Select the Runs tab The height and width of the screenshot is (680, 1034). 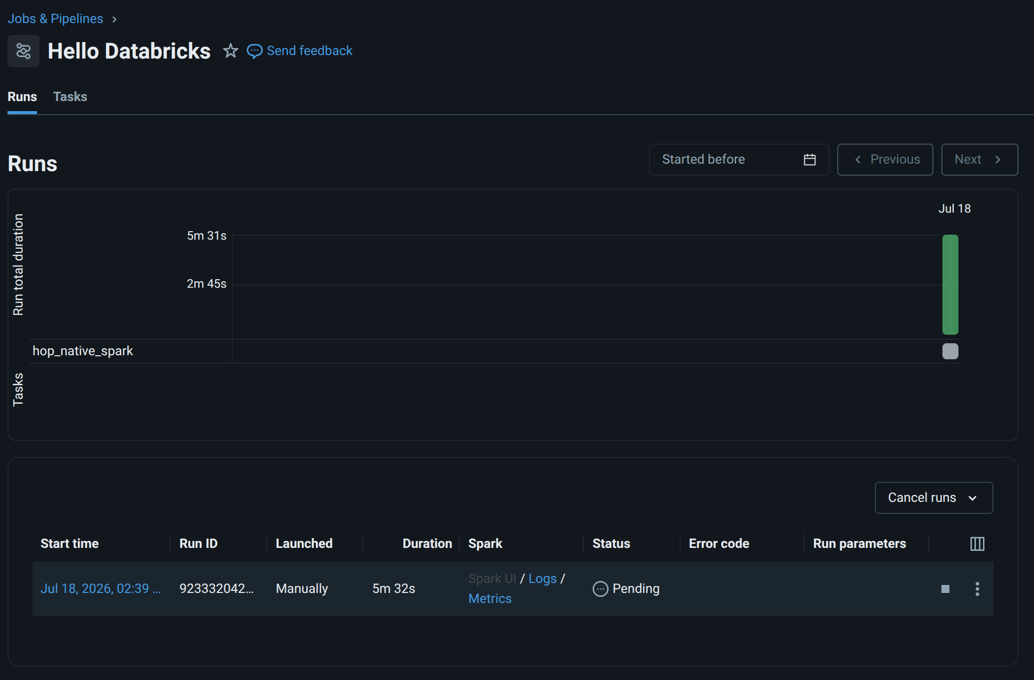22,97
